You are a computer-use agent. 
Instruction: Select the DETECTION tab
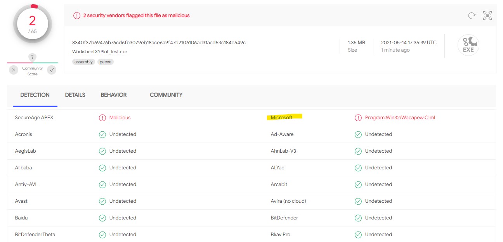click(35, 95)
